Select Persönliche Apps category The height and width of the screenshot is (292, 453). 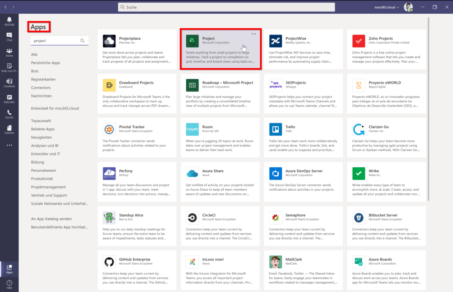[46, 63]
